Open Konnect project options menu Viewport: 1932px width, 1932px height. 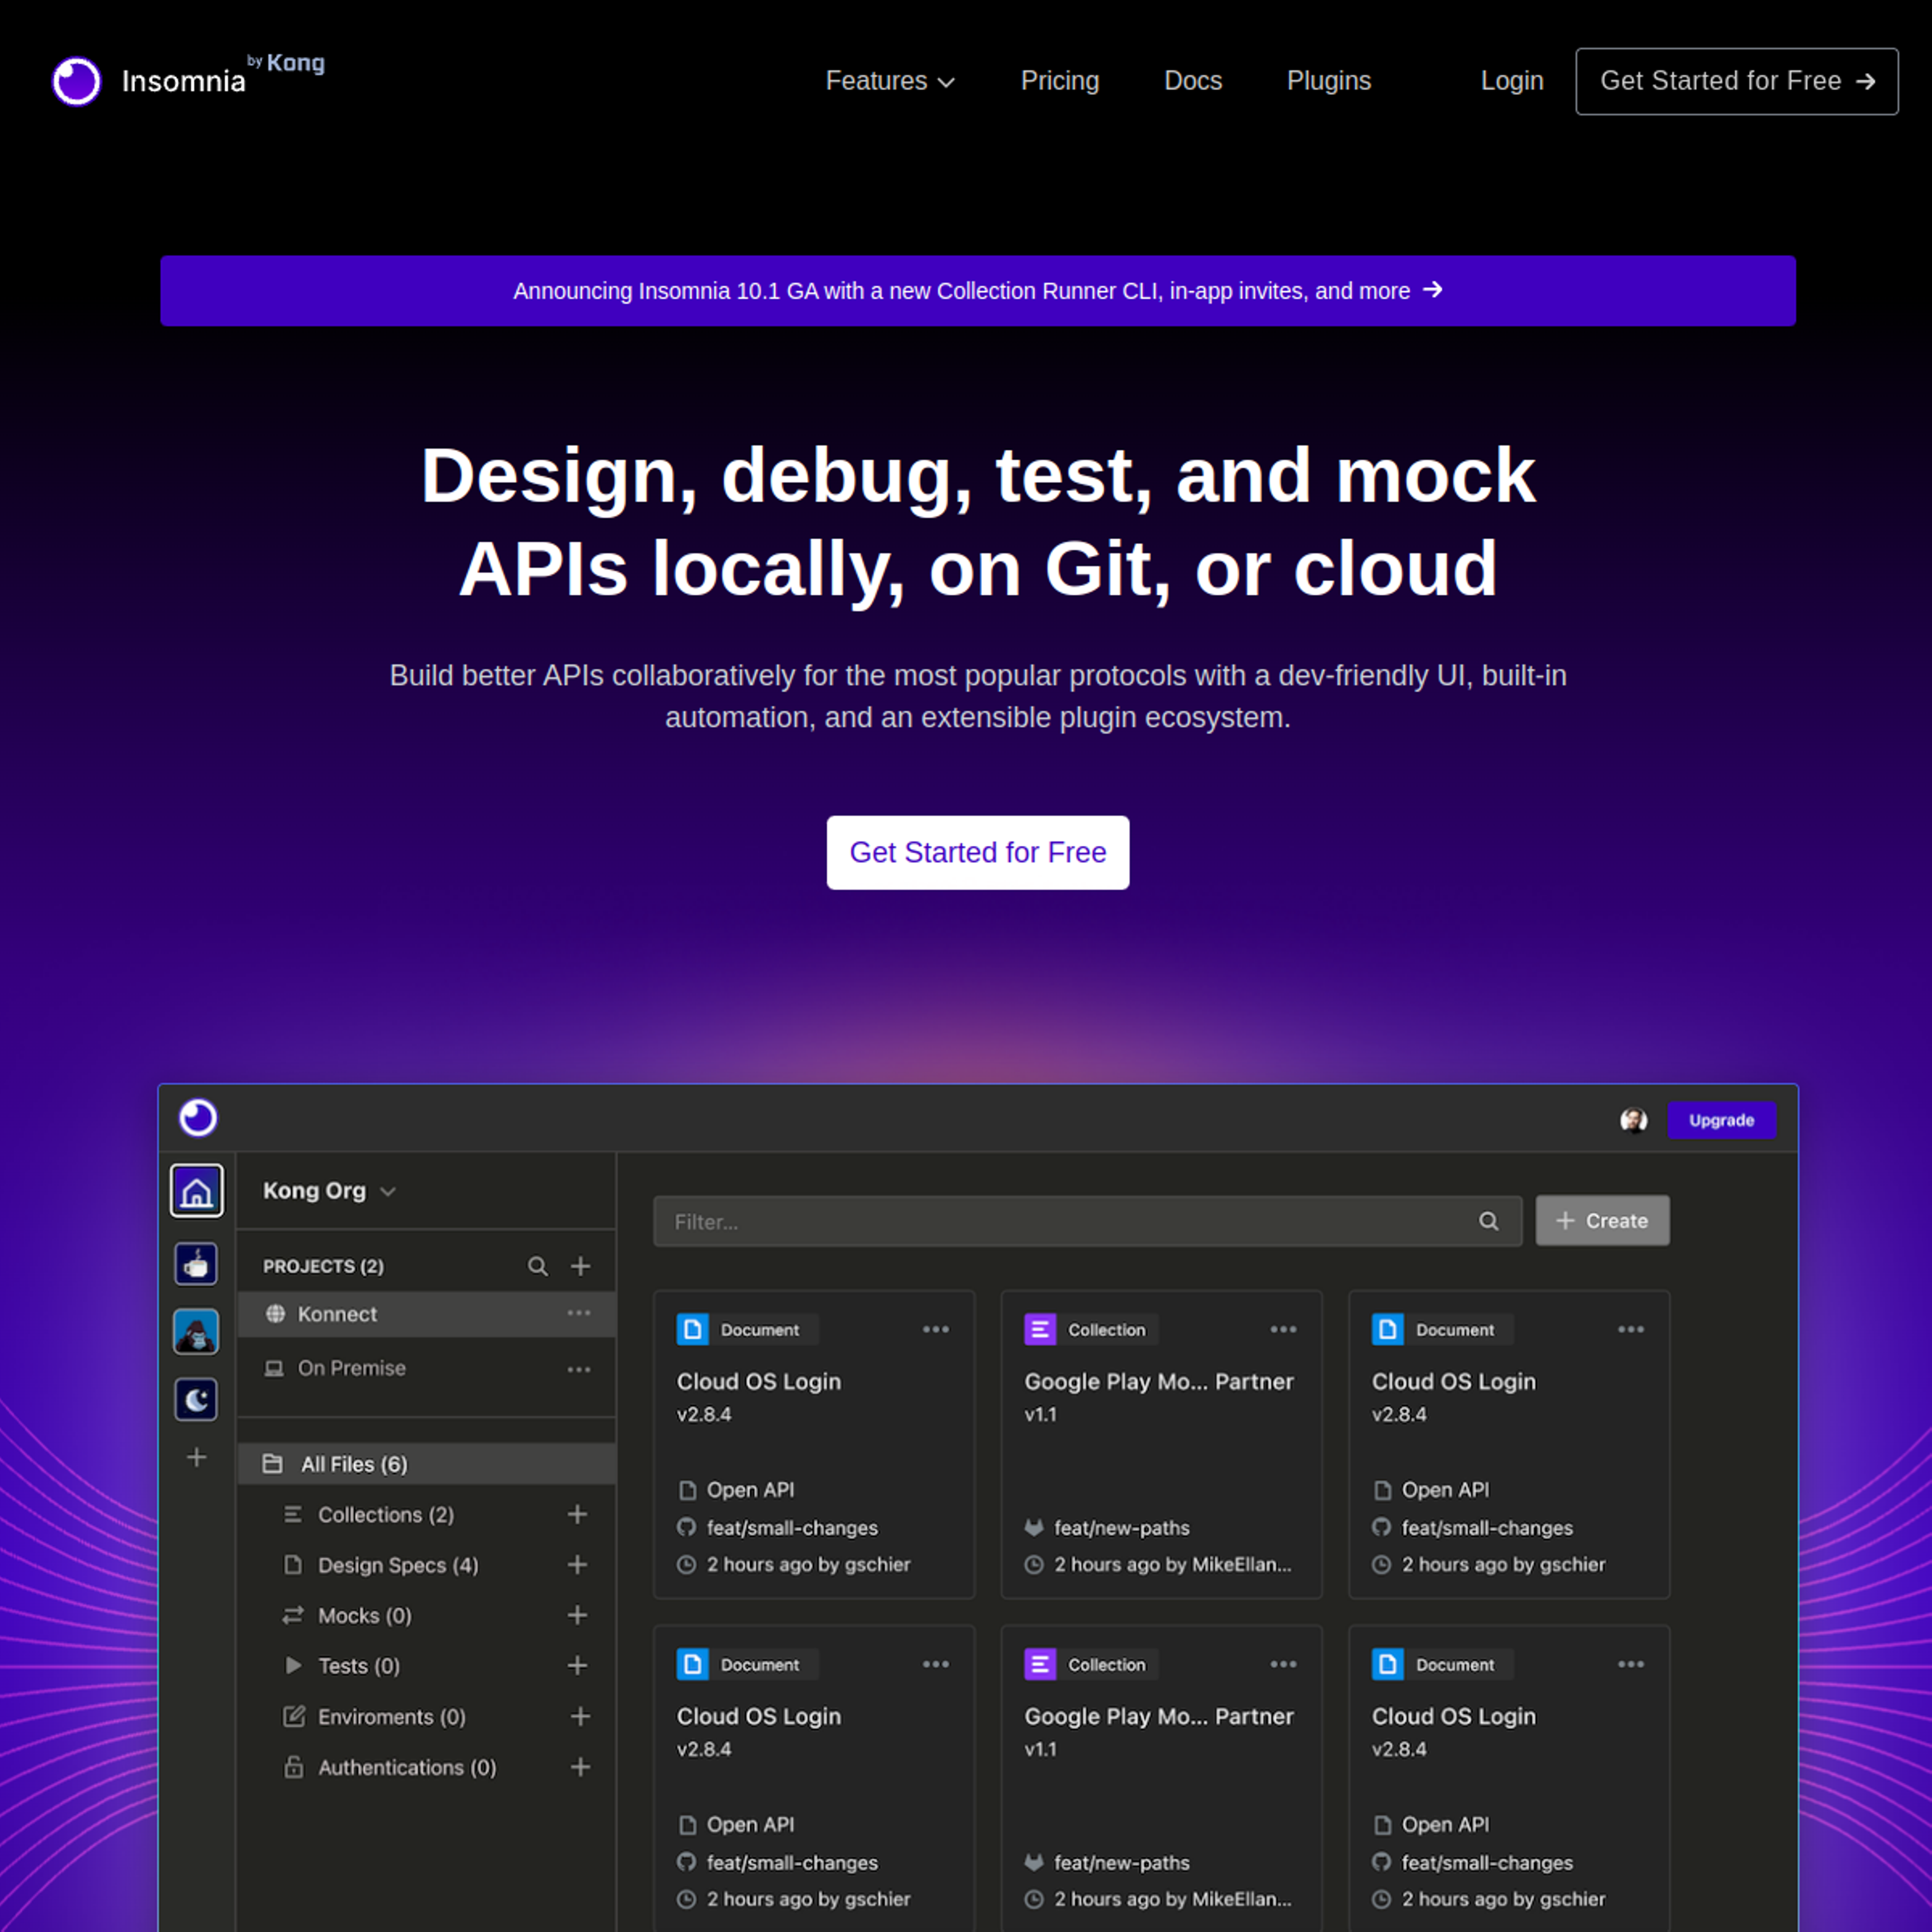tap(579, 1313)
